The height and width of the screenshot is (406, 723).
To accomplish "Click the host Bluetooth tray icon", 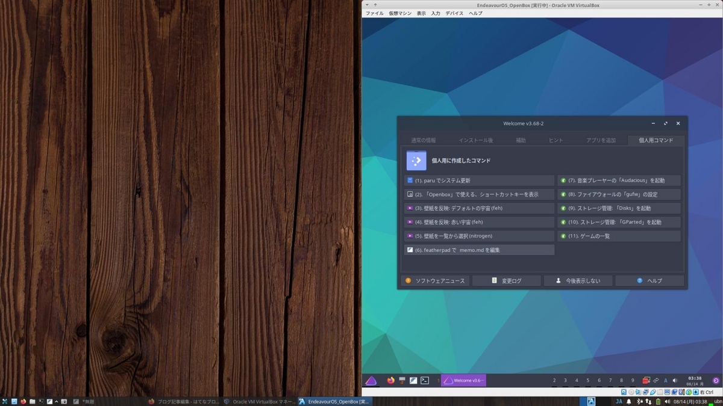I will pyautogui.click(x=639, y=401).
